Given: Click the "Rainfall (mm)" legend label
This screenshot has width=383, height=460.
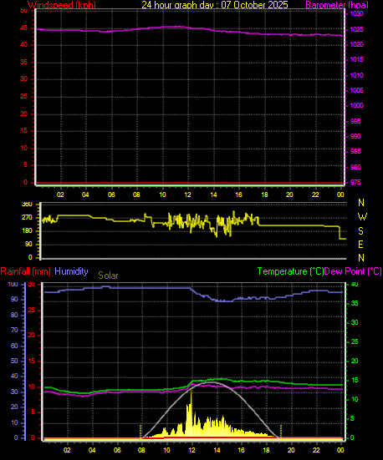Looking at the screenshot, I should point(26,271).
